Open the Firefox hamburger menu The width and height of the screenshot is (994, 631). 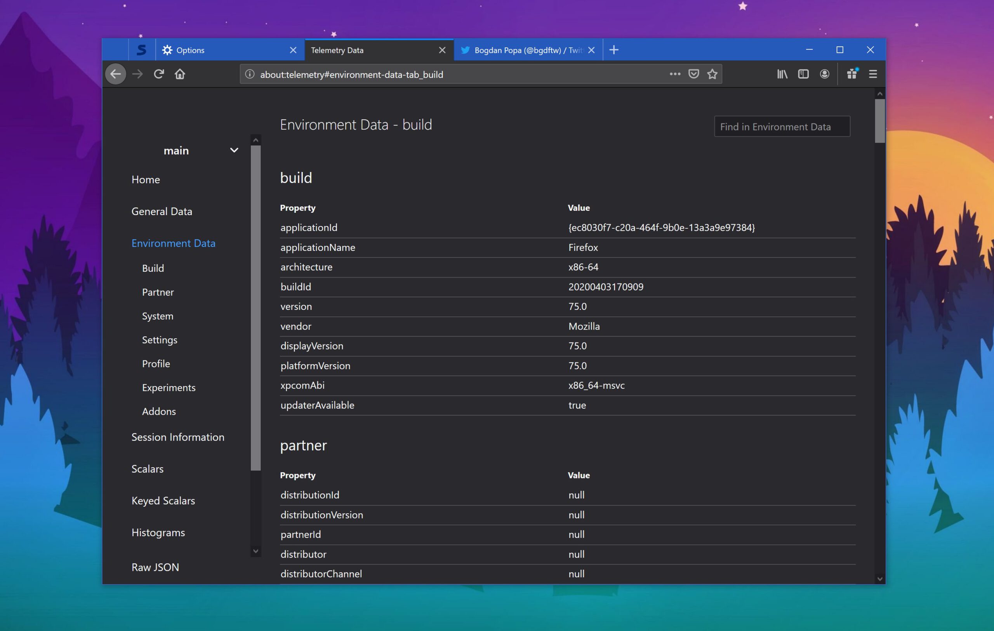873,74
